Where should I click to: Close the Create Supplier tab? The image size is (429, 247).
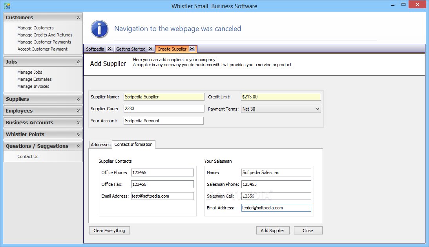(x=192, y=49)
